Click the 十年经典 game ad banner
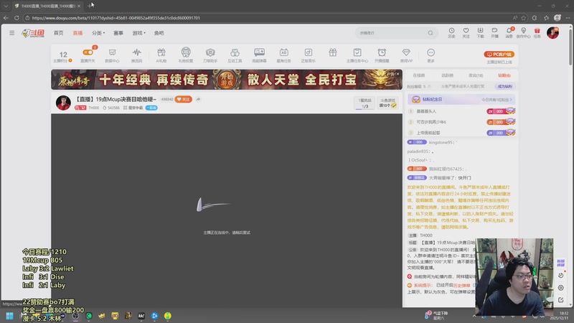 click(227, 80)
